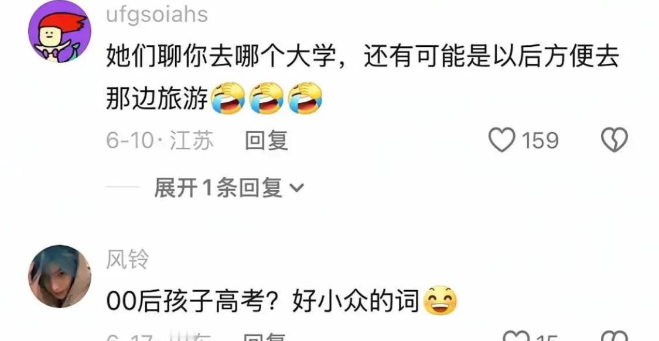659x341 pixels.
Task: Tap the third crying-laughing emoji
Action: coord(305,98)
